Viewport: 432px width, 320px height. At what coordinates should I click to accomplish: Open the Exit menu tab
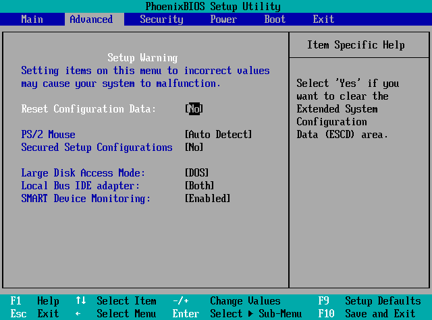pyautogui.click(x=323, y=20)
